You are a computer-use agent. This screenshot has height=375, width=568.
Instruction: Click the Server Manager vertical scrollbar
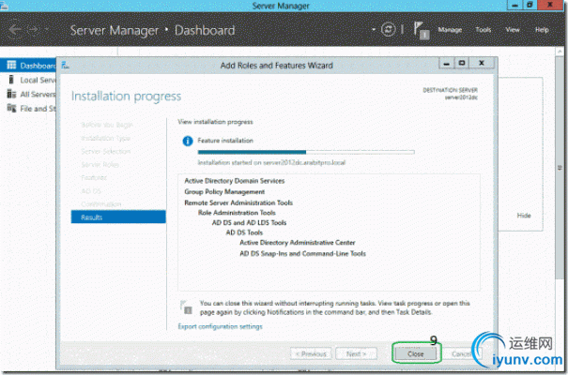click(560, 168)
